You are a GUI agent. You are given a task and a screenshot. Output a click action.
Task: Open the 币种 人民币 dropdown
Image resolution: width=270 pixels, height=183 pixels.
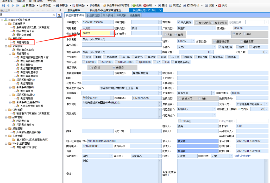[214, 47]
